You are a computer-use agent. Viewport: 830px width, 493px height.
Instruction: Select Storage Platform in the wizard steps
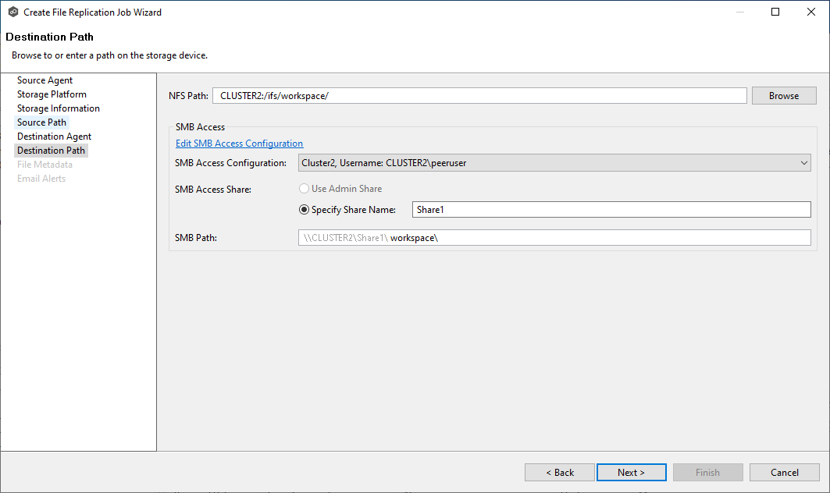point(52,94)
